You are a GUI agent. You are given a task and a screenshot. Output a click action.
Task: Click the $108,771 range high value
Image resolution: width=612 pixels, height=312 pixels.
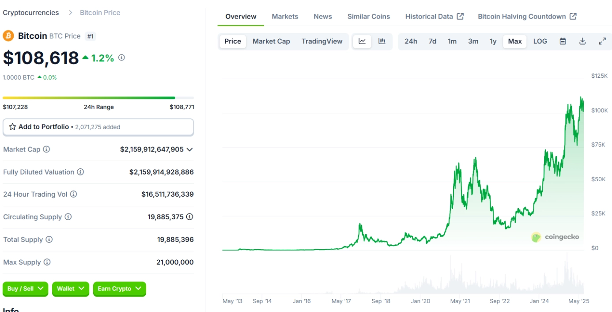[182, 107]
